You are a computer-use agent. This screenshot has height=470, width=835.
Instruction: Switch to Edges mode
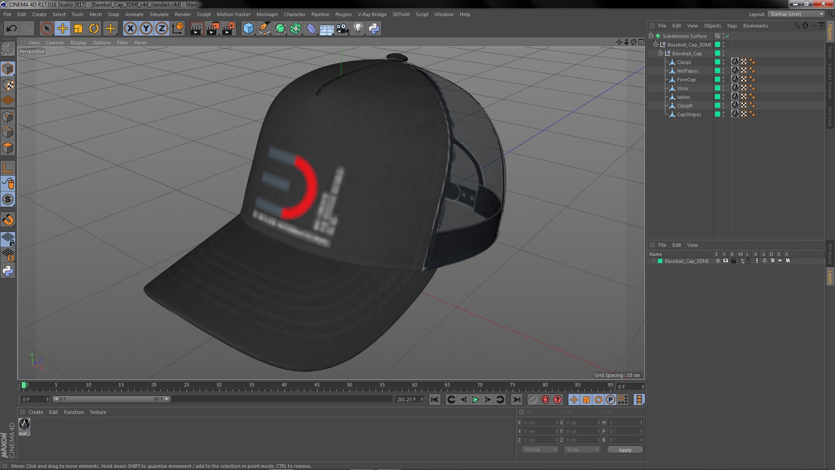tap(8, 132)
